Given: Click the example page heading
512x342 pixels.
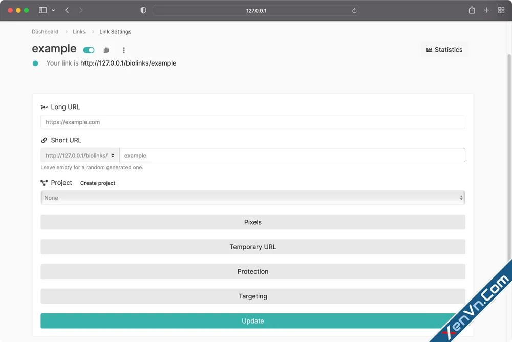Looking at the screenshot, I should 54,48.
